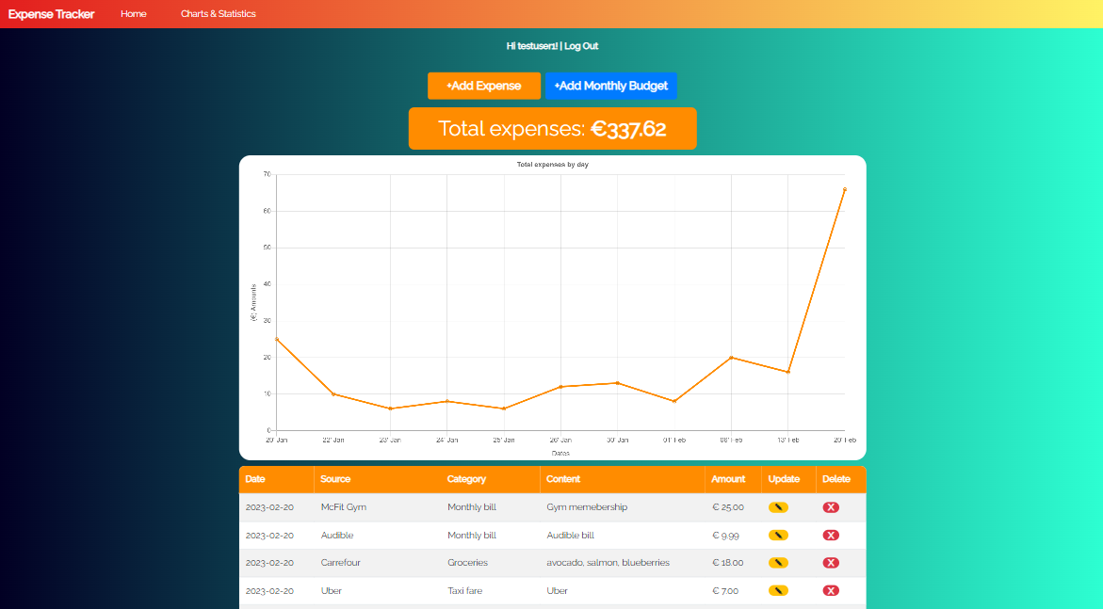The height and width of the screenshot is (609, 1103).
Task: Click the Total expenses by day chart title
Action: [553, 165]
